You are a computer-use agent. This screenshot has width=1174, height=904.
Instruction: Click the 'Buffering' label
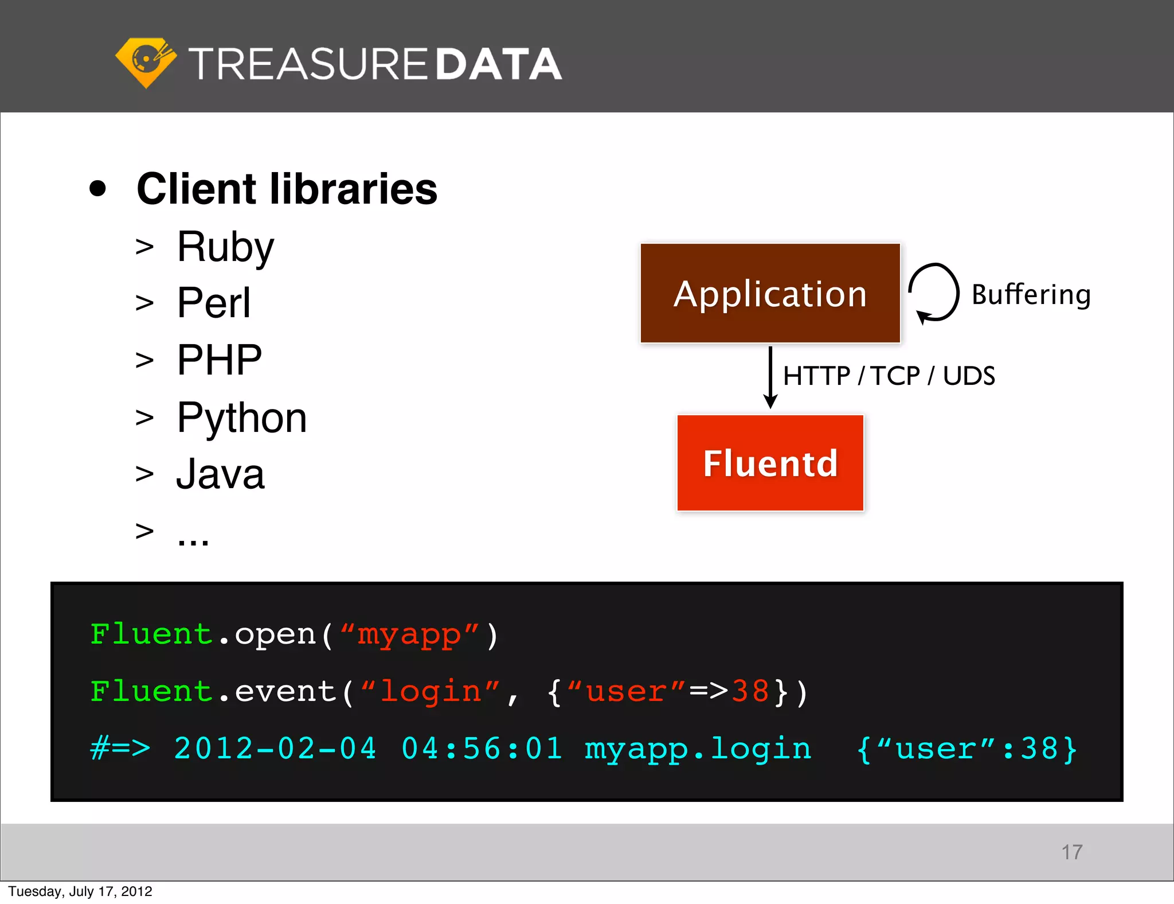(1031, 295)
